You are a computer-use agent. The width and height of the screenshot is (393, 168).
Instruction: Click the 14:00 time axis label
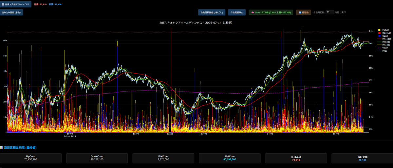[270, 134]
